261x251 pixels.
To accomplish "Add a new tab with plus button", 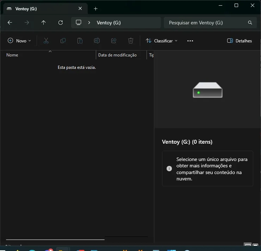I will tap(95, 8).
